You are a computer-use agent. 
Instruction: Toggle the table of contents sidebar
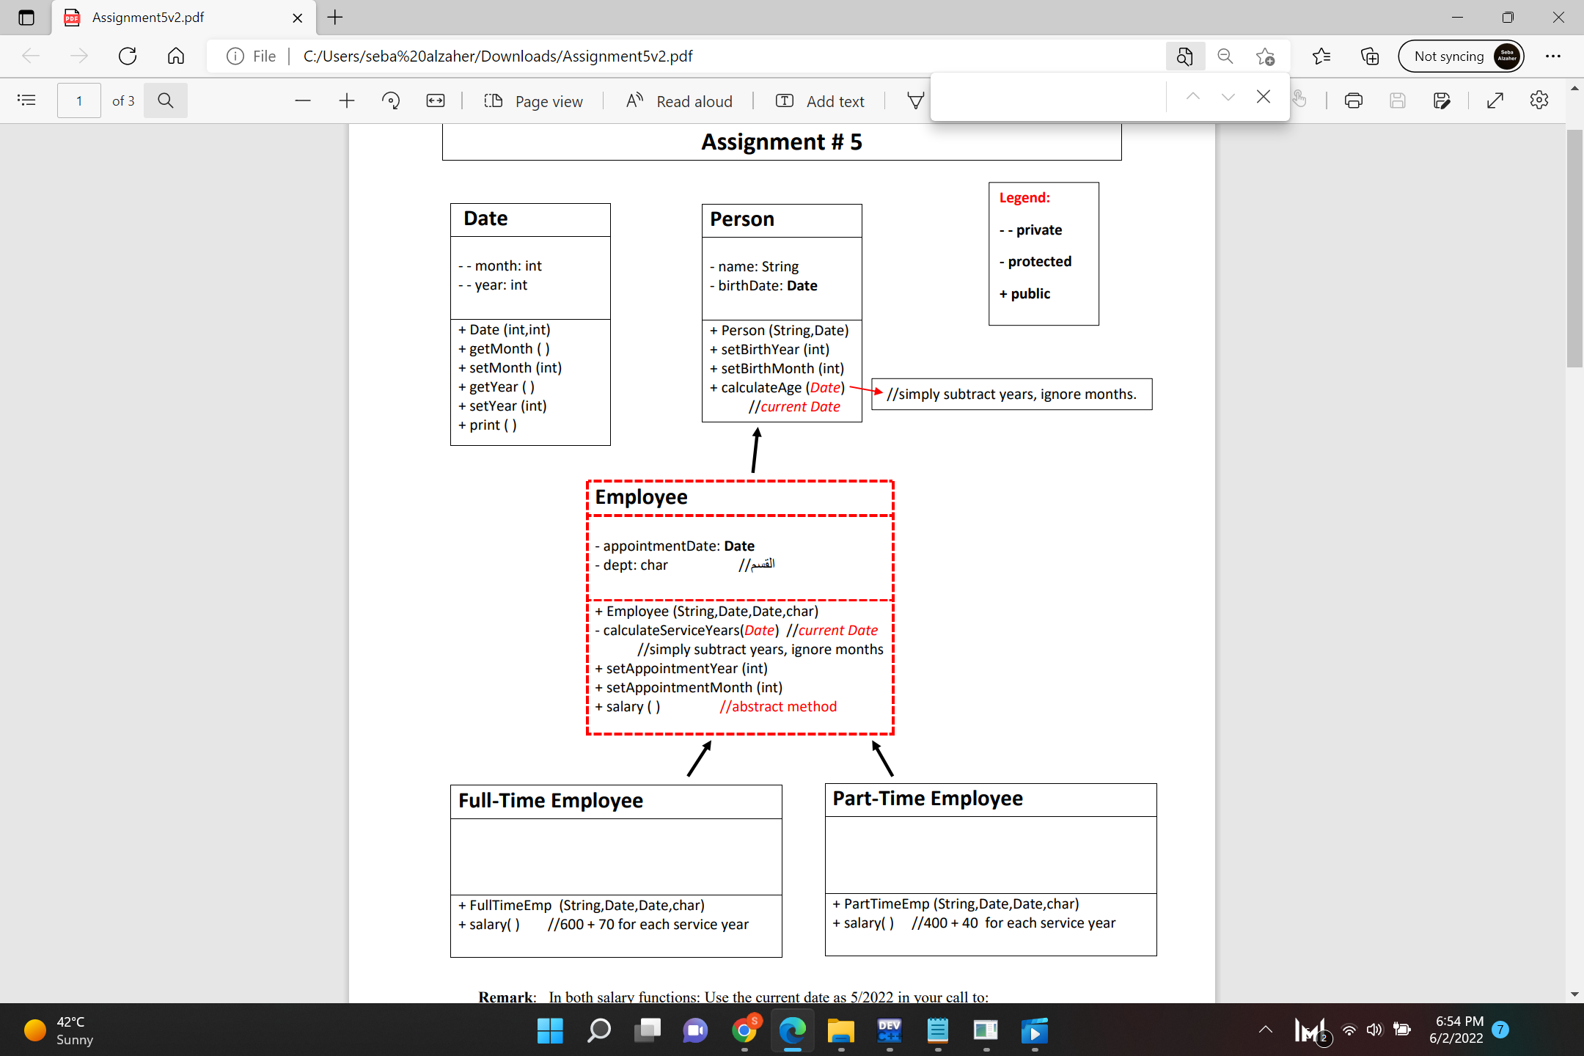click(26, 100)
